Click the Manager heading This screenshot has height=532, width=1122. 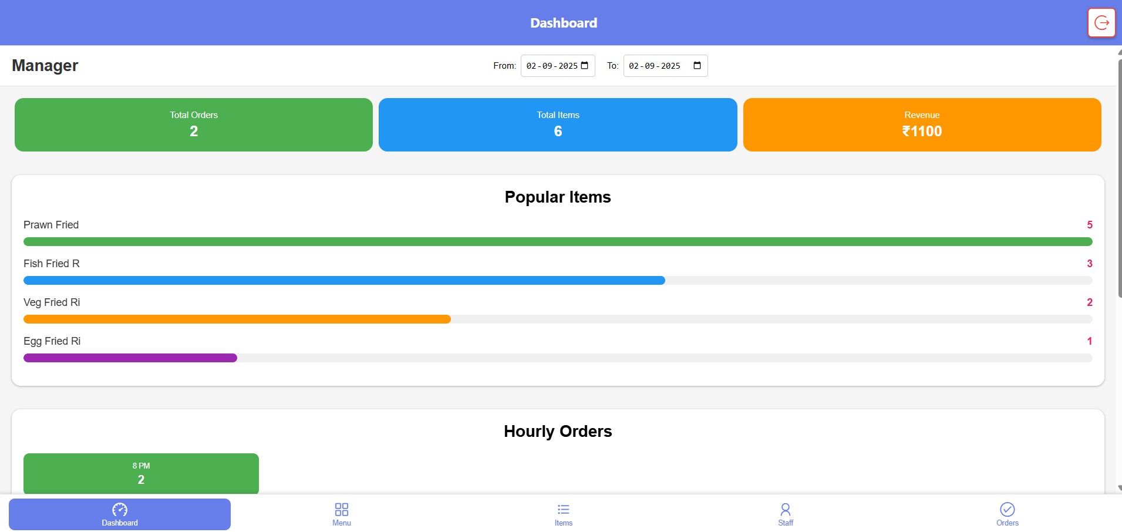click(x=45, y=65)
